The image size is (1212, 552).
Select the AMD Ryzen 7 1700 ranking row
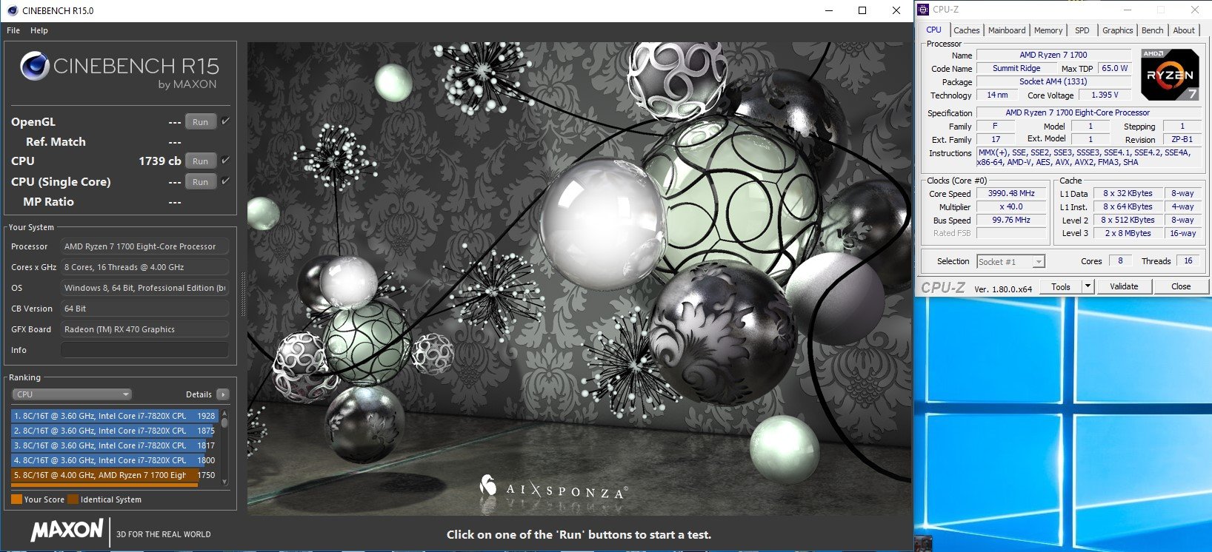(114, 475)
